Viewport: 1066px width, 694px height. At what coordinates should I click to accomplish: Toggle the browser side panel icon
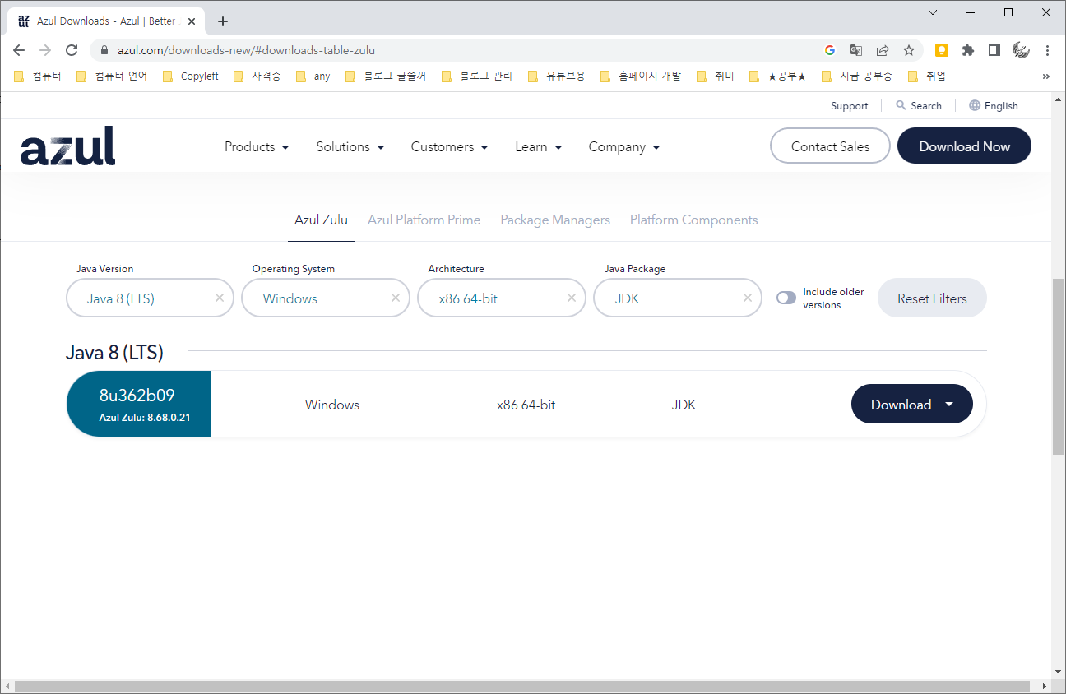(x=994, y=50)
